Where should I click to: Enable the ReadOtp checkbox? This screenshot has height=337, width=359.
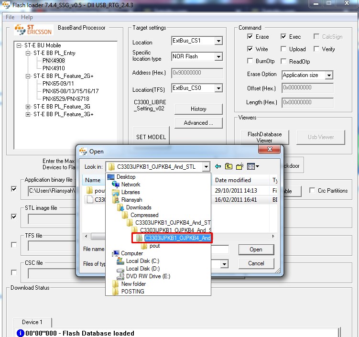tap(283, 61)
